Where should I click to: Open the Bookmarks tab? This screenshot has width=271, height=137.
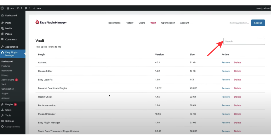[x=114, y=23]
